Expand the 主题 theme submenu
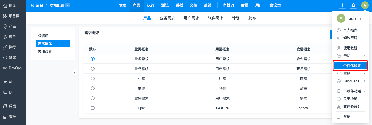This screenshot has width=372, height=125. tap(351, 73)
